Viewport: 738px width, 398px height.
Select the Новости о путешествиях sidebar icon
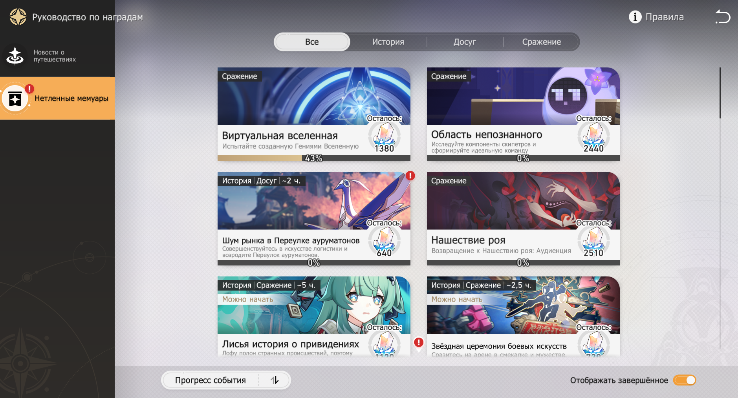tap(15, 56)
